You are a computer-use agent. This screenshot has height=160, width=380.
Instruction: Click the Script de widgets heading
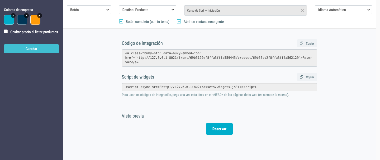pos(138,77)
